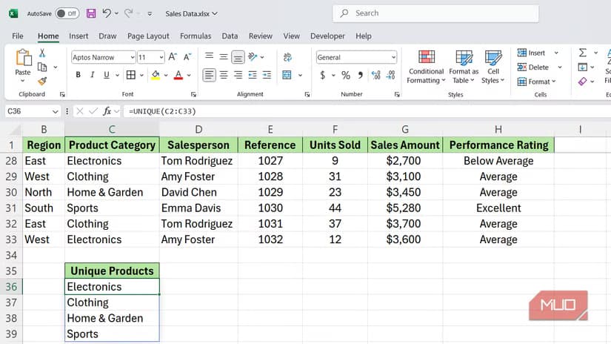Open the File tab
This screenshot has width=611, height=344.
coord(18,36)
